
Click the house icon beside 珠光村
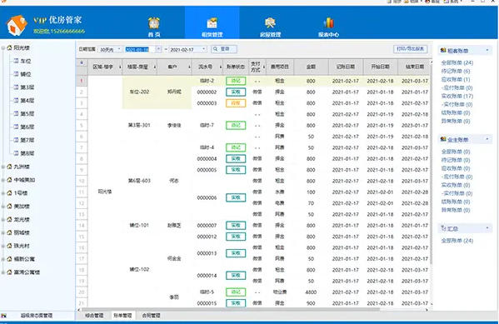coord(9,246)
